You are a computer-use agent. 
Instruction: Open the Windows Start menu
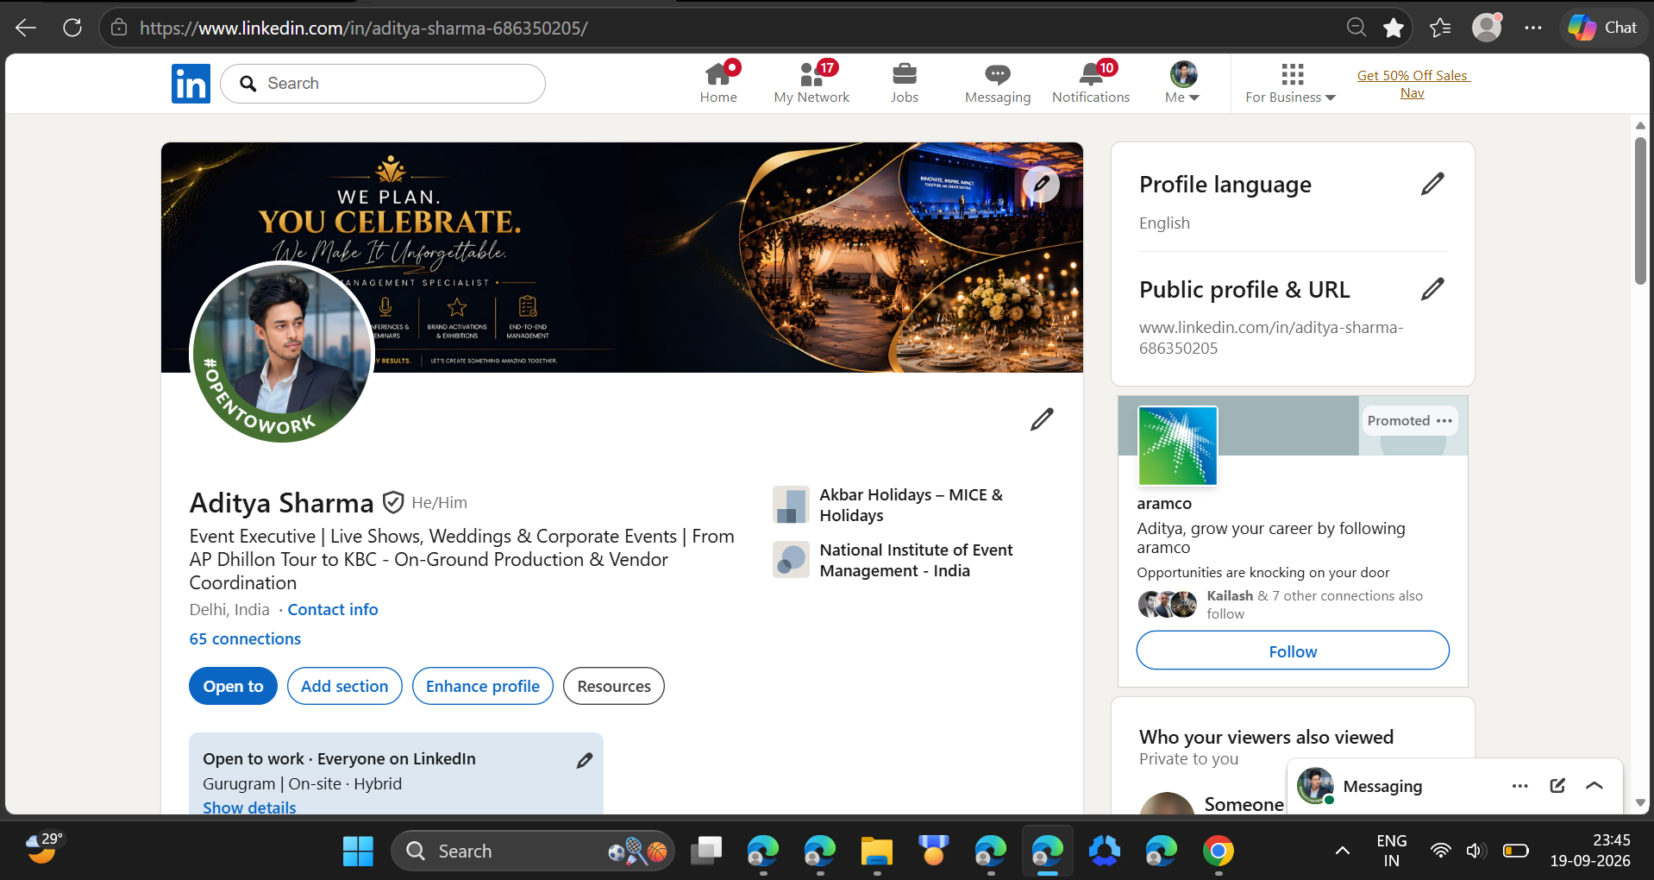358,852
